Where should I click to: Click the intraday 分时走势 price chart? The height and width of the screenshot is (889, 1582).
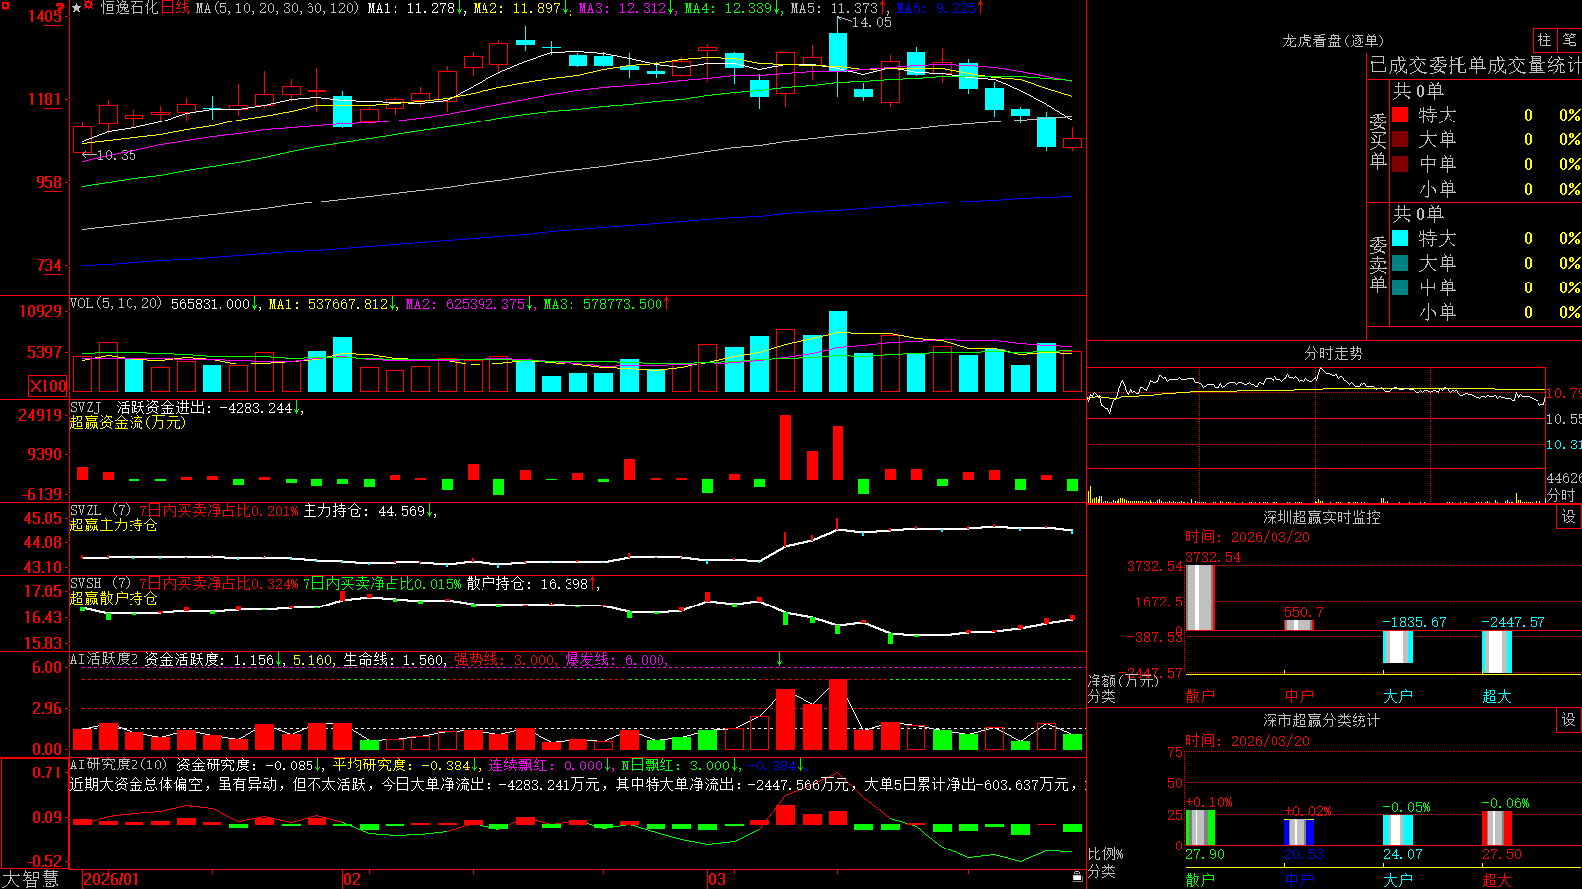pyautogui.click(x=1316, y=420)
